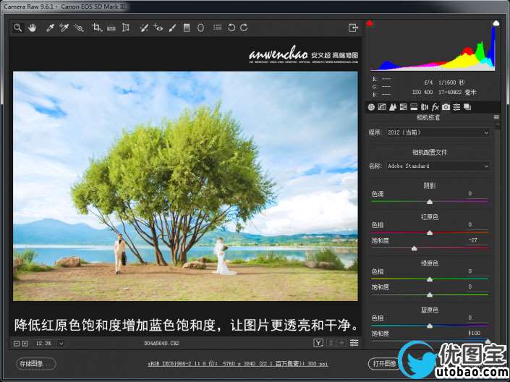Click the 打开图像 open image button
This screenshot has height=382, width=510.
384,364
